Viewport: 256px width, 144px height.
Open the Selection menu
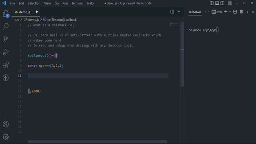pyautogui.click(x=34, y=3)
